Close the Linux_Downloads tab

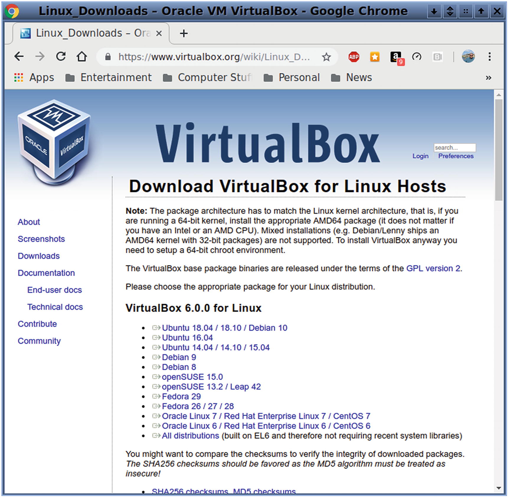[159, 33]
